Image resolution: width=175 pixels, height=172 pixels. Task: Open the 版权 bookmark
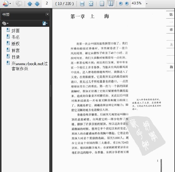click(x=16, y=44)
